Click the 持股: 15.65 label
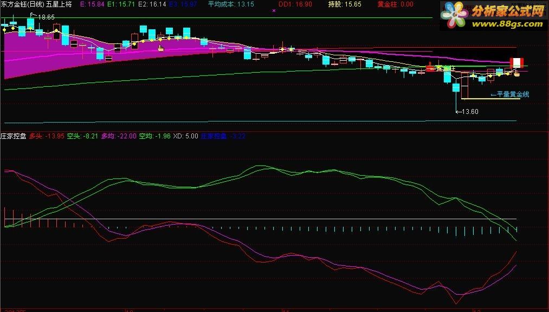This screenshot has height=312, width=549. [345, 4]
